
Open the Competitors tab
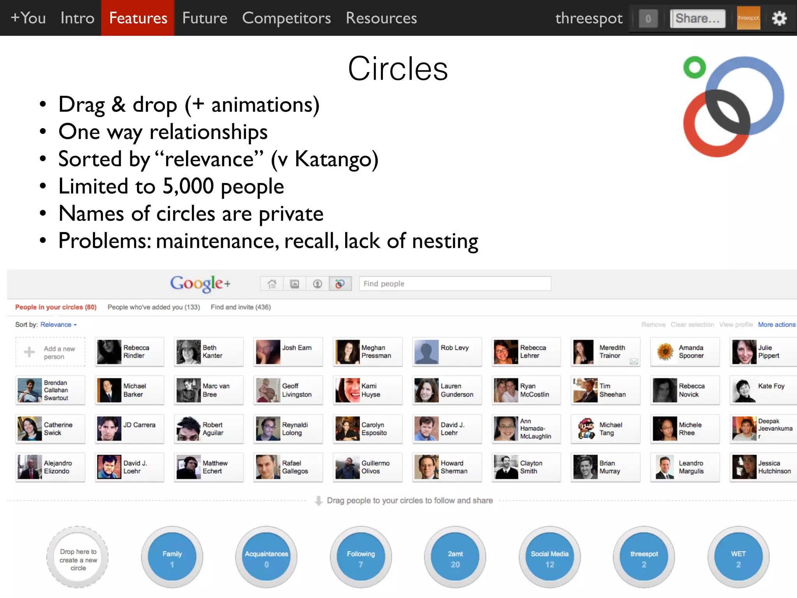pyautogui.click(x=286, y=18)
